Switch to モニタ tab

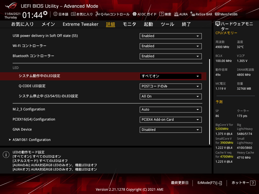click(129, 24)
